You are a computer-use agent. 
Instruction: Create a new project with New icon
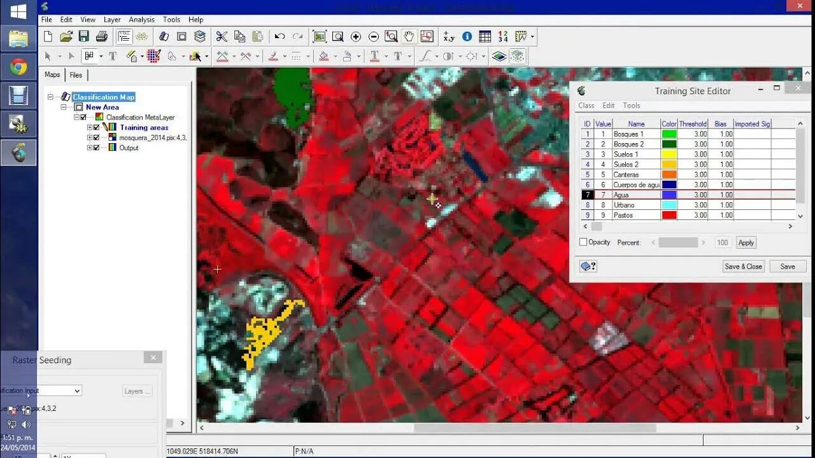click(48, 37)
